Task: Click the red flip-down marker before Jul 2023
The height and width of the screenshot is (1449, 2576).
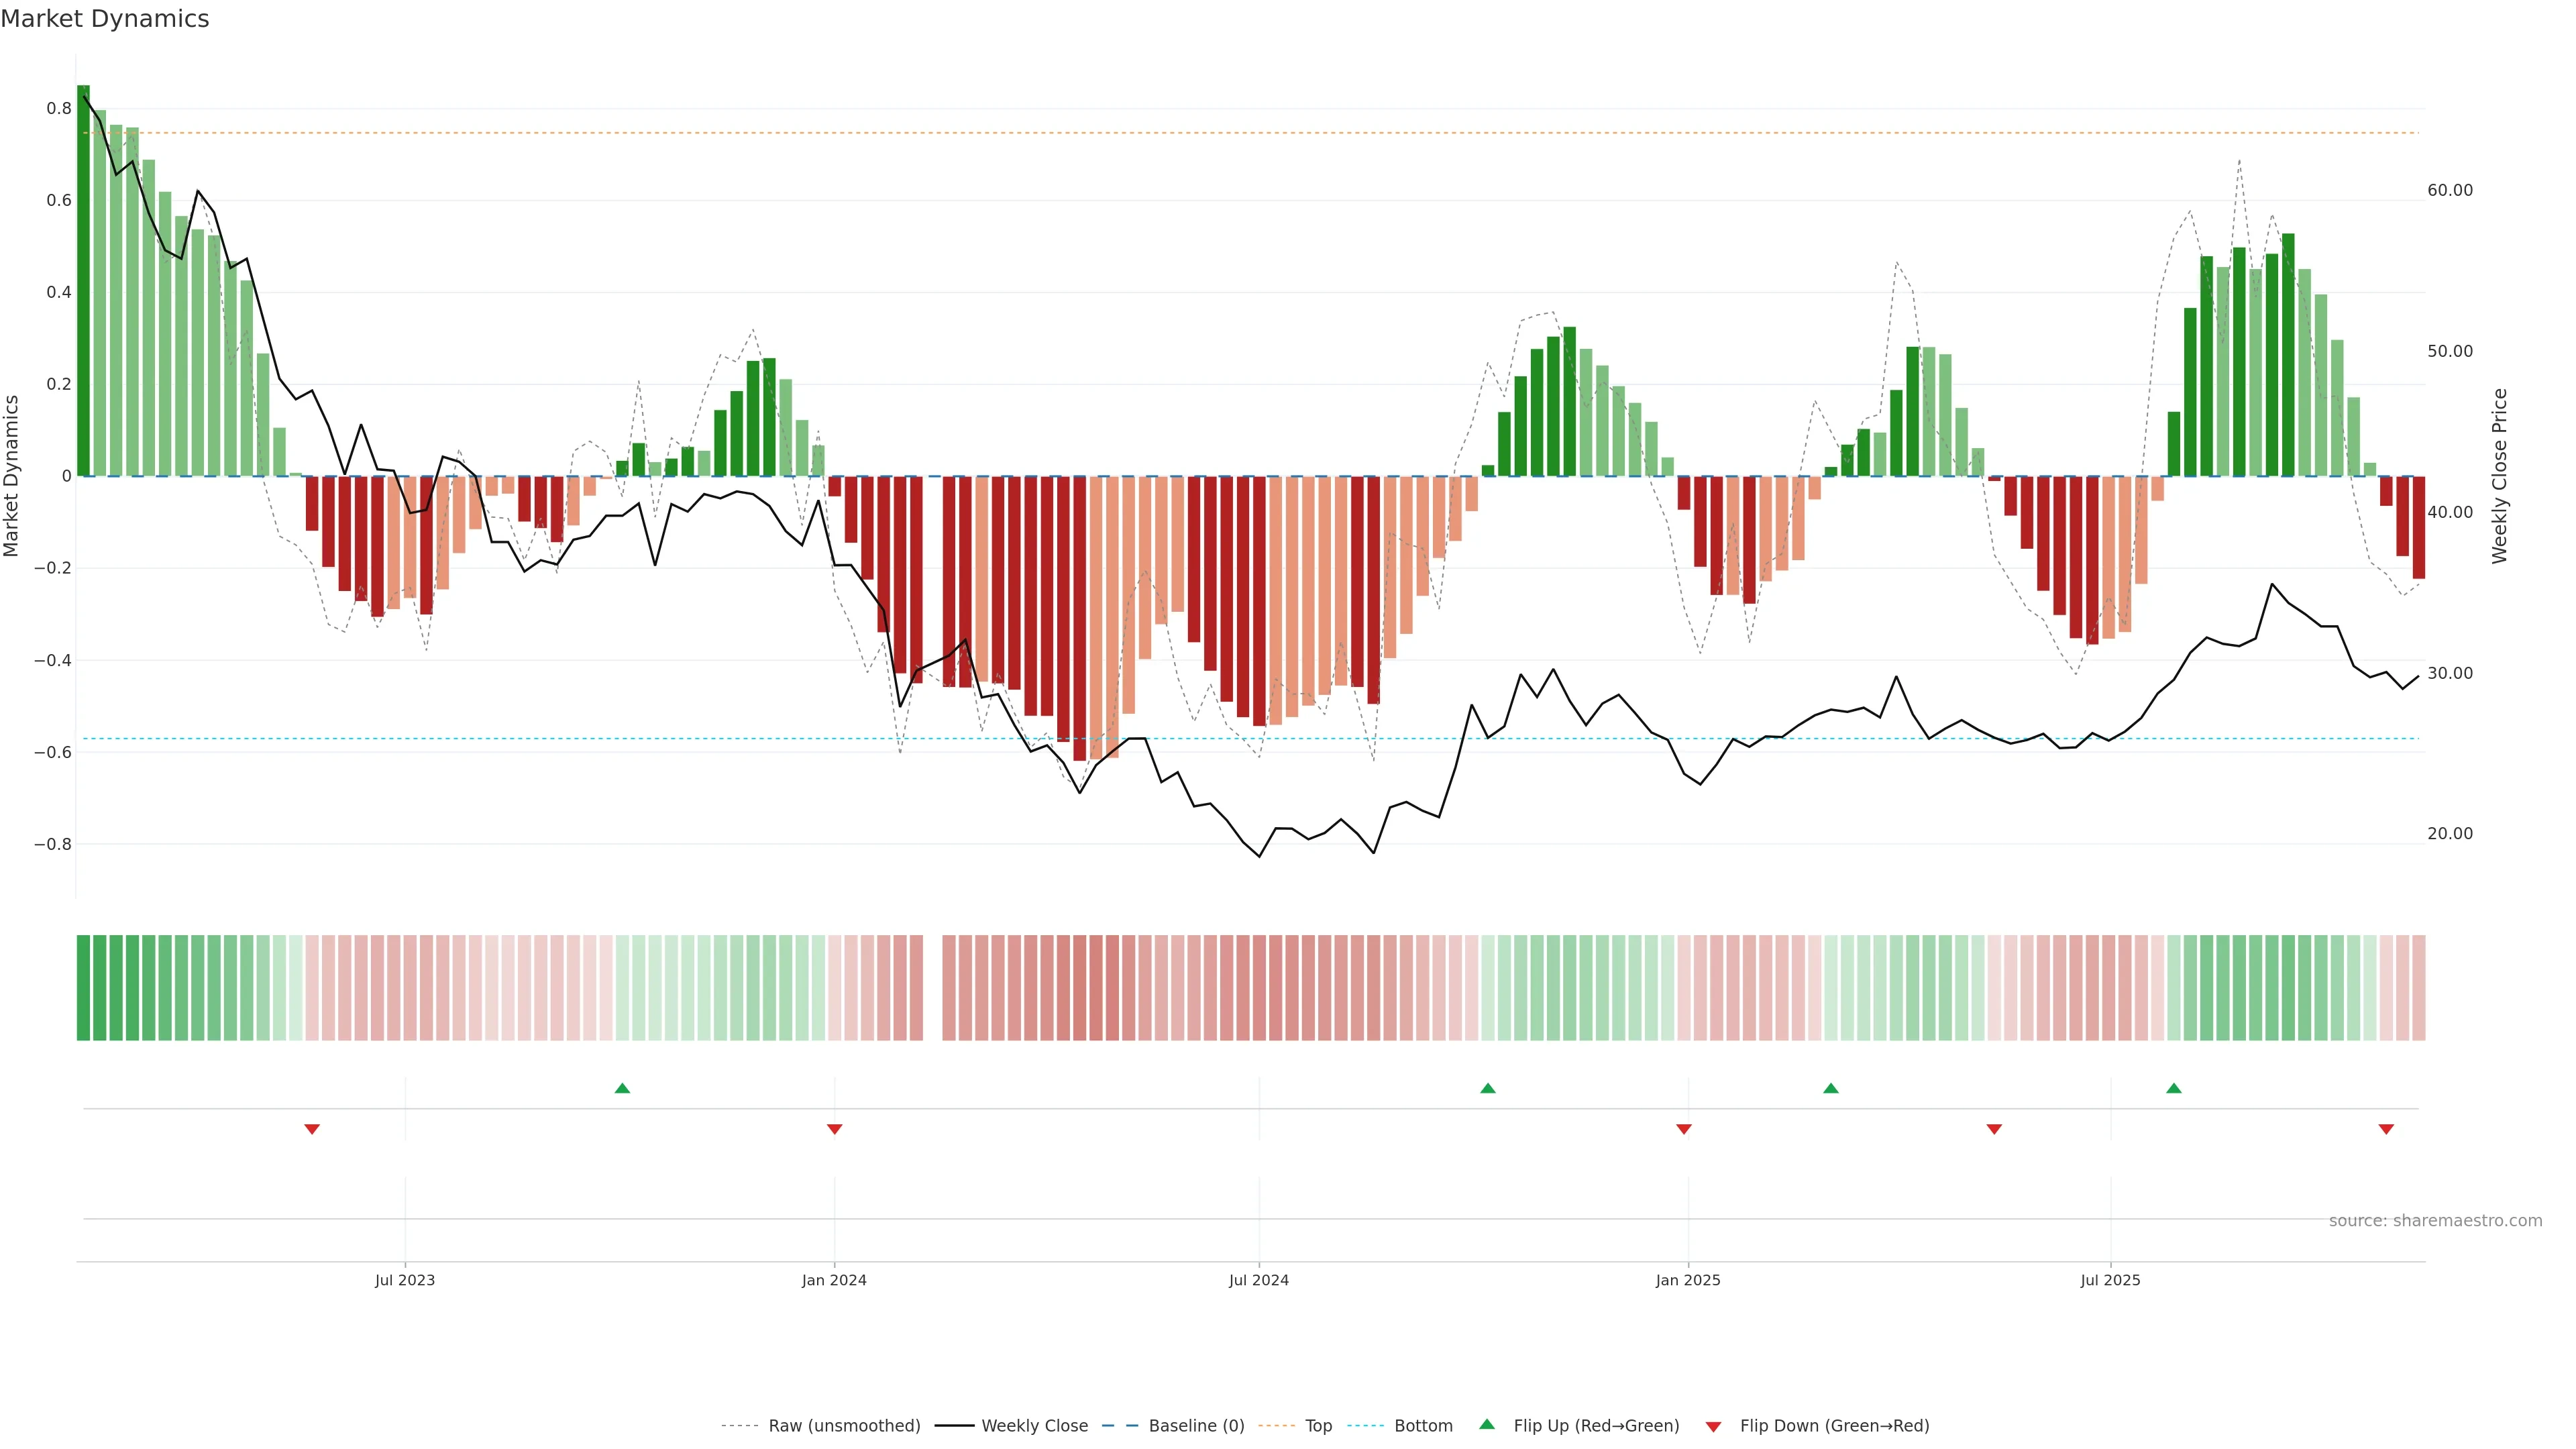Action: (312, 1129)
